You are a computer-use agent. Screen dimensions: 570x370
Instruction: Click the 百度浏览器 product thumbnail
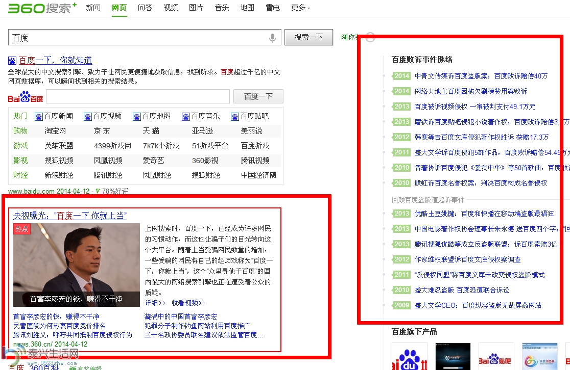point(539,357)
